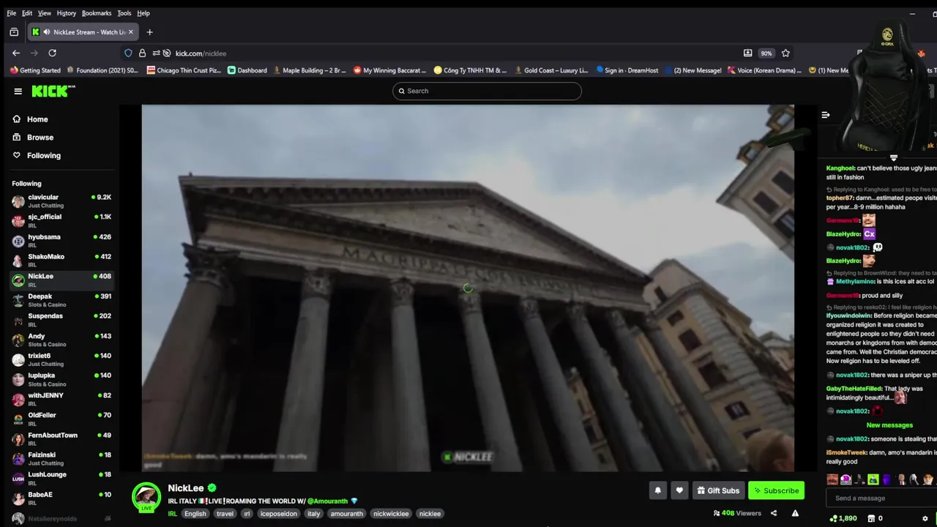Image resolution: width=937 pixels, height=527 pixels.
Task: Adjust the 90% zoom indicator
Action: pos(766,53)
